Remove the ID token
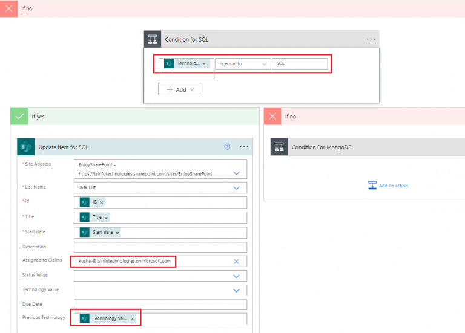Viewport: 465px width, 333px height. point(102,202)
